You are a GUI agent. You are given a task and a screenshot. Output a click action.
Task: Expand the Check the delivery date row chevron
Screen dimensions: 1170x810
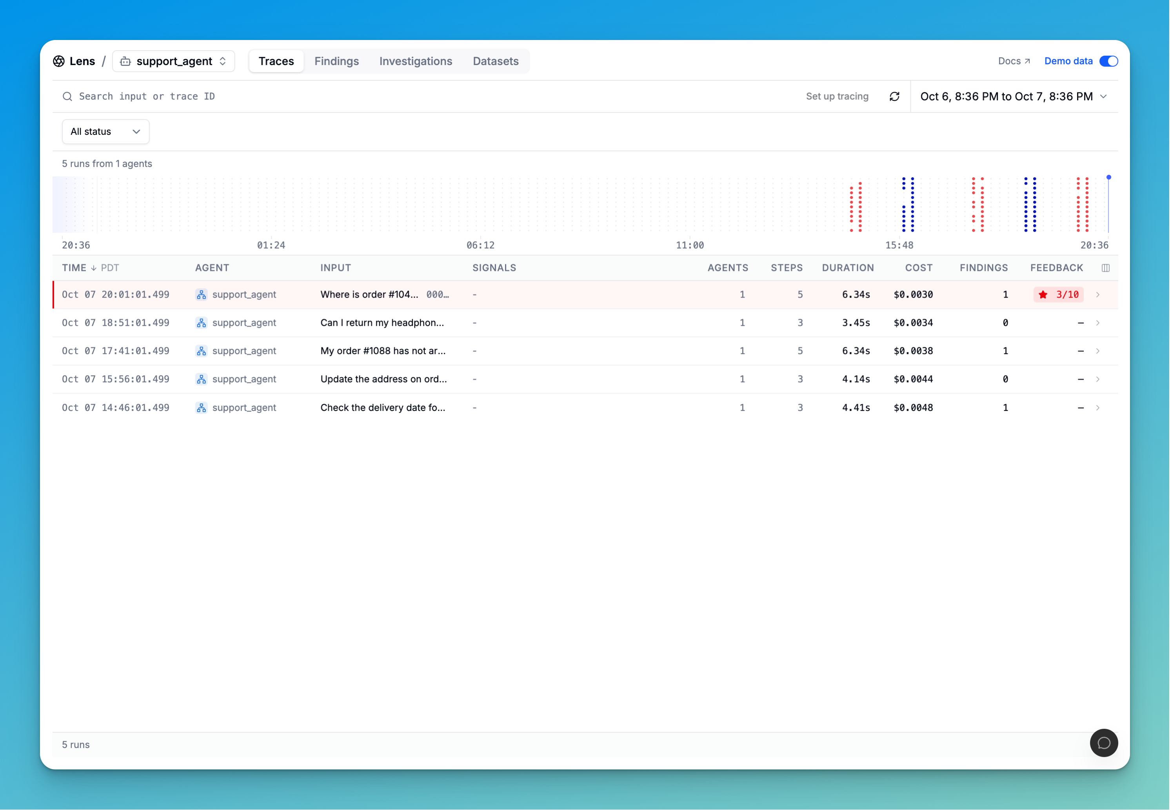[x=1097, y=407]
